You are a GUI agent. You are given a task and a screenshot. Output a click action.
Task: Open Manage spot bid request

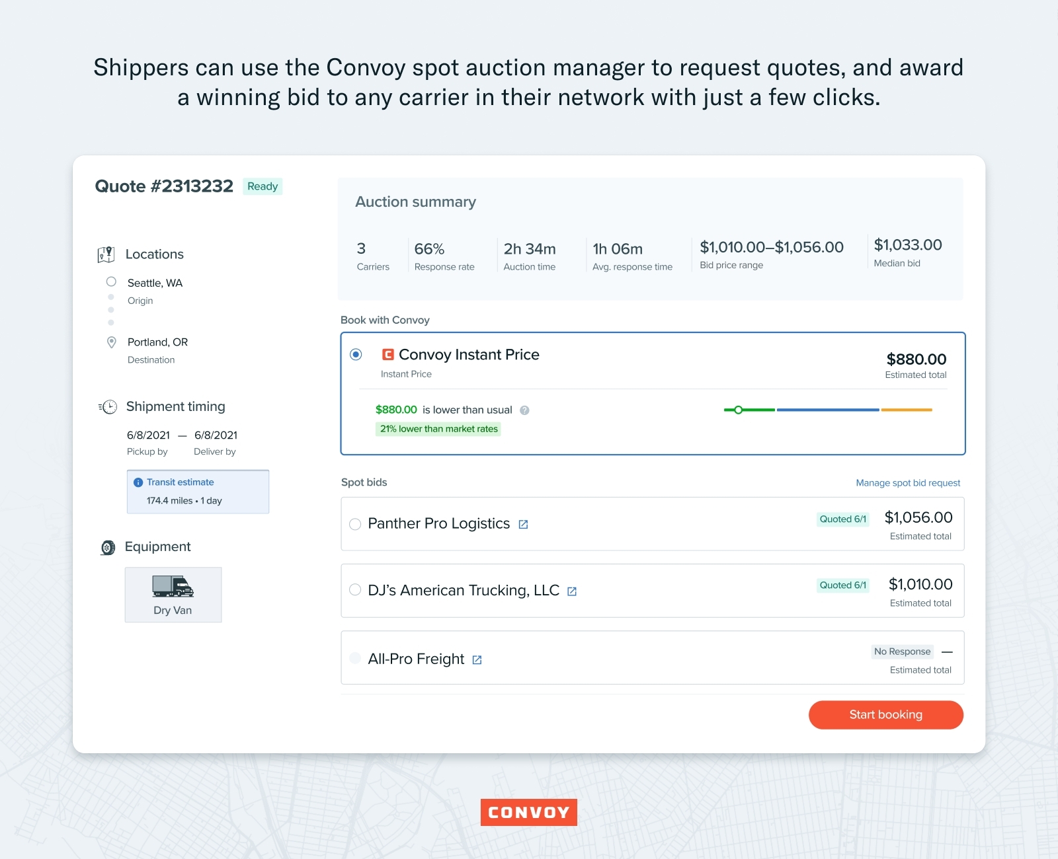point(908,482)
